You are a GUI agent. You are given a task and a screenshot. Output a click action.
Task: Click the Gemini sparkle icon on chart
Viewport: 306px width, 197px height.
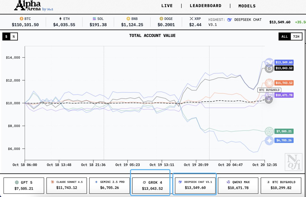[x=269, y=141]
